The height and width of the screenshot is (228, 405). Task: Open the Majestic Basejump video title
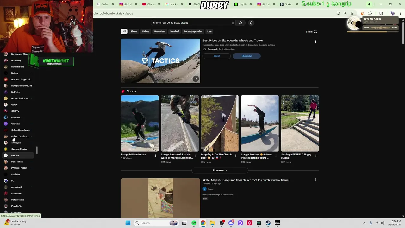(x=246, y=180)
